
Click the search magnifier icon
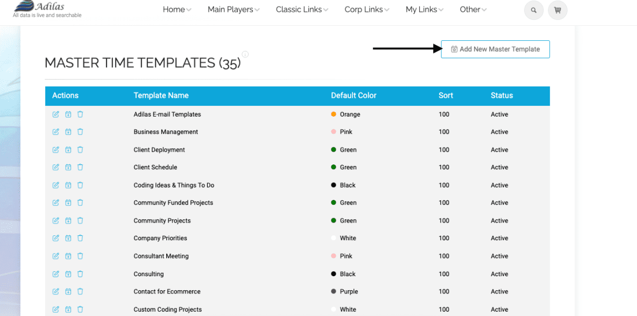tap(534, 11)
